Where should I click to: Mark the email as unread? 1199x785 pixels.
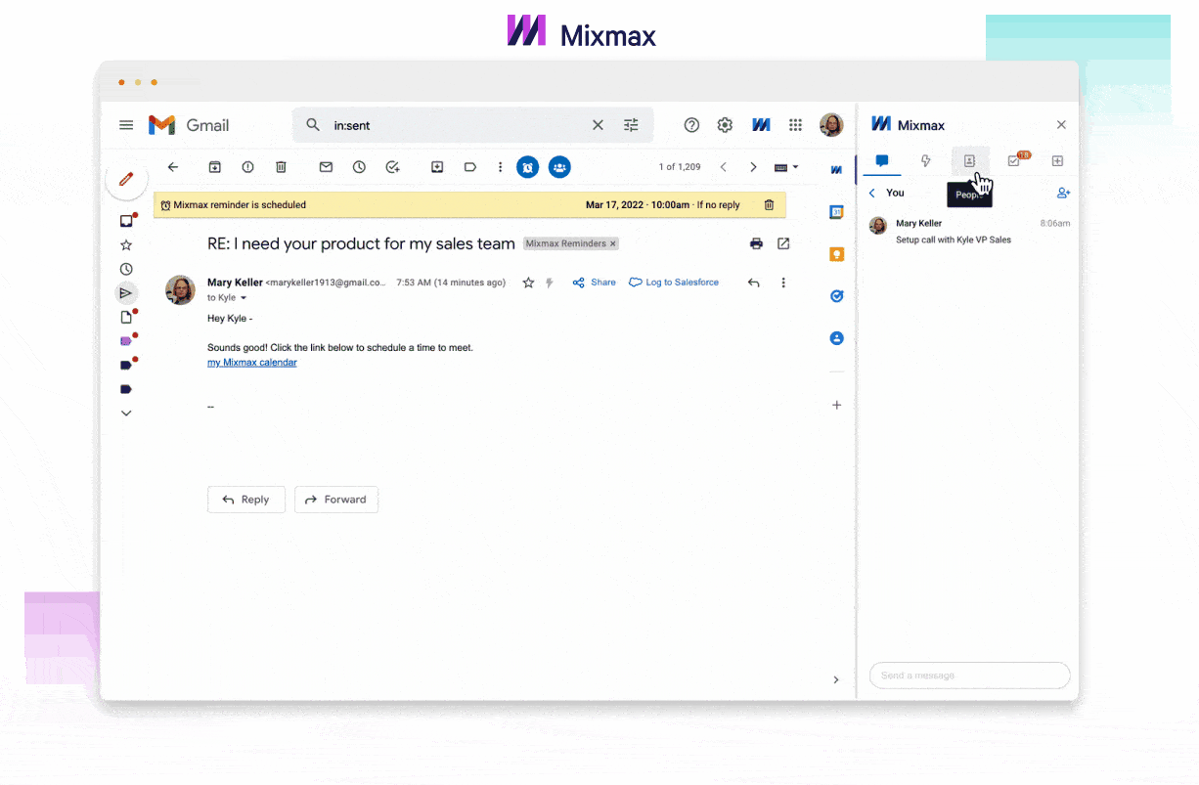coord(327,167)
